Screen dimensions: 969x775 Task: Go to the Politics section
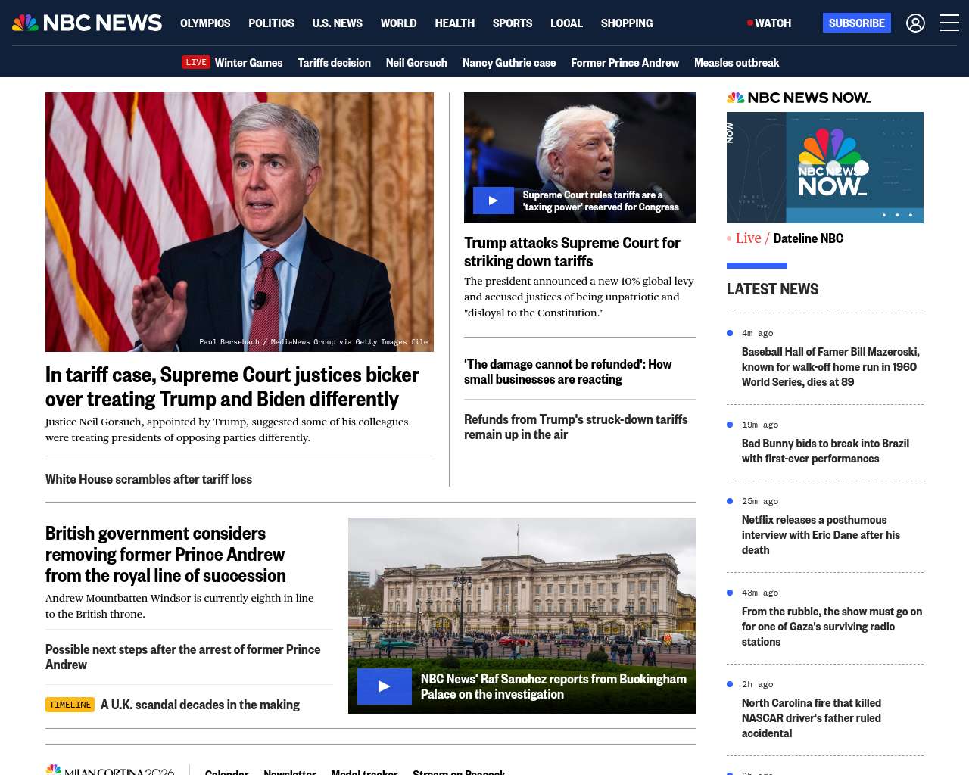(x=271, y=23)
